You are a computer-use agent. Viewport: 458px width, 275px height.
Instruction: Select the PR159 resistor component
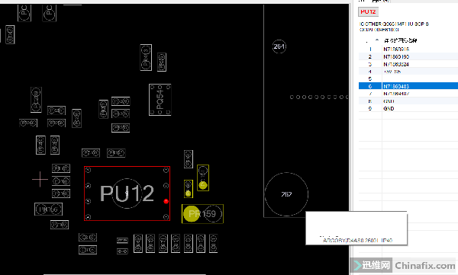coord(203,214)
